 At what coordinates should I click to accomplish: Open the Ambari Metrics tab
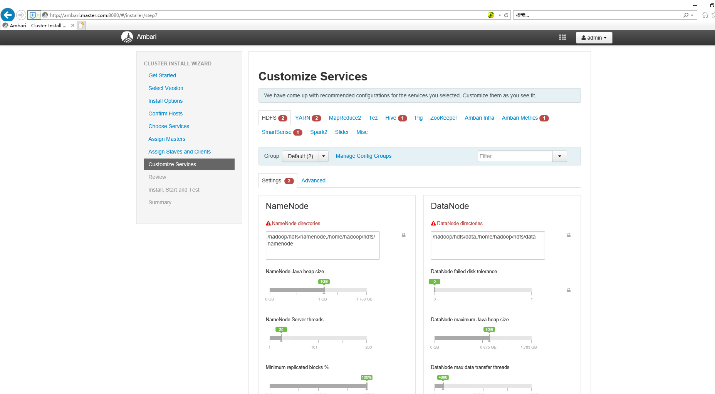(x=525, y=118)
